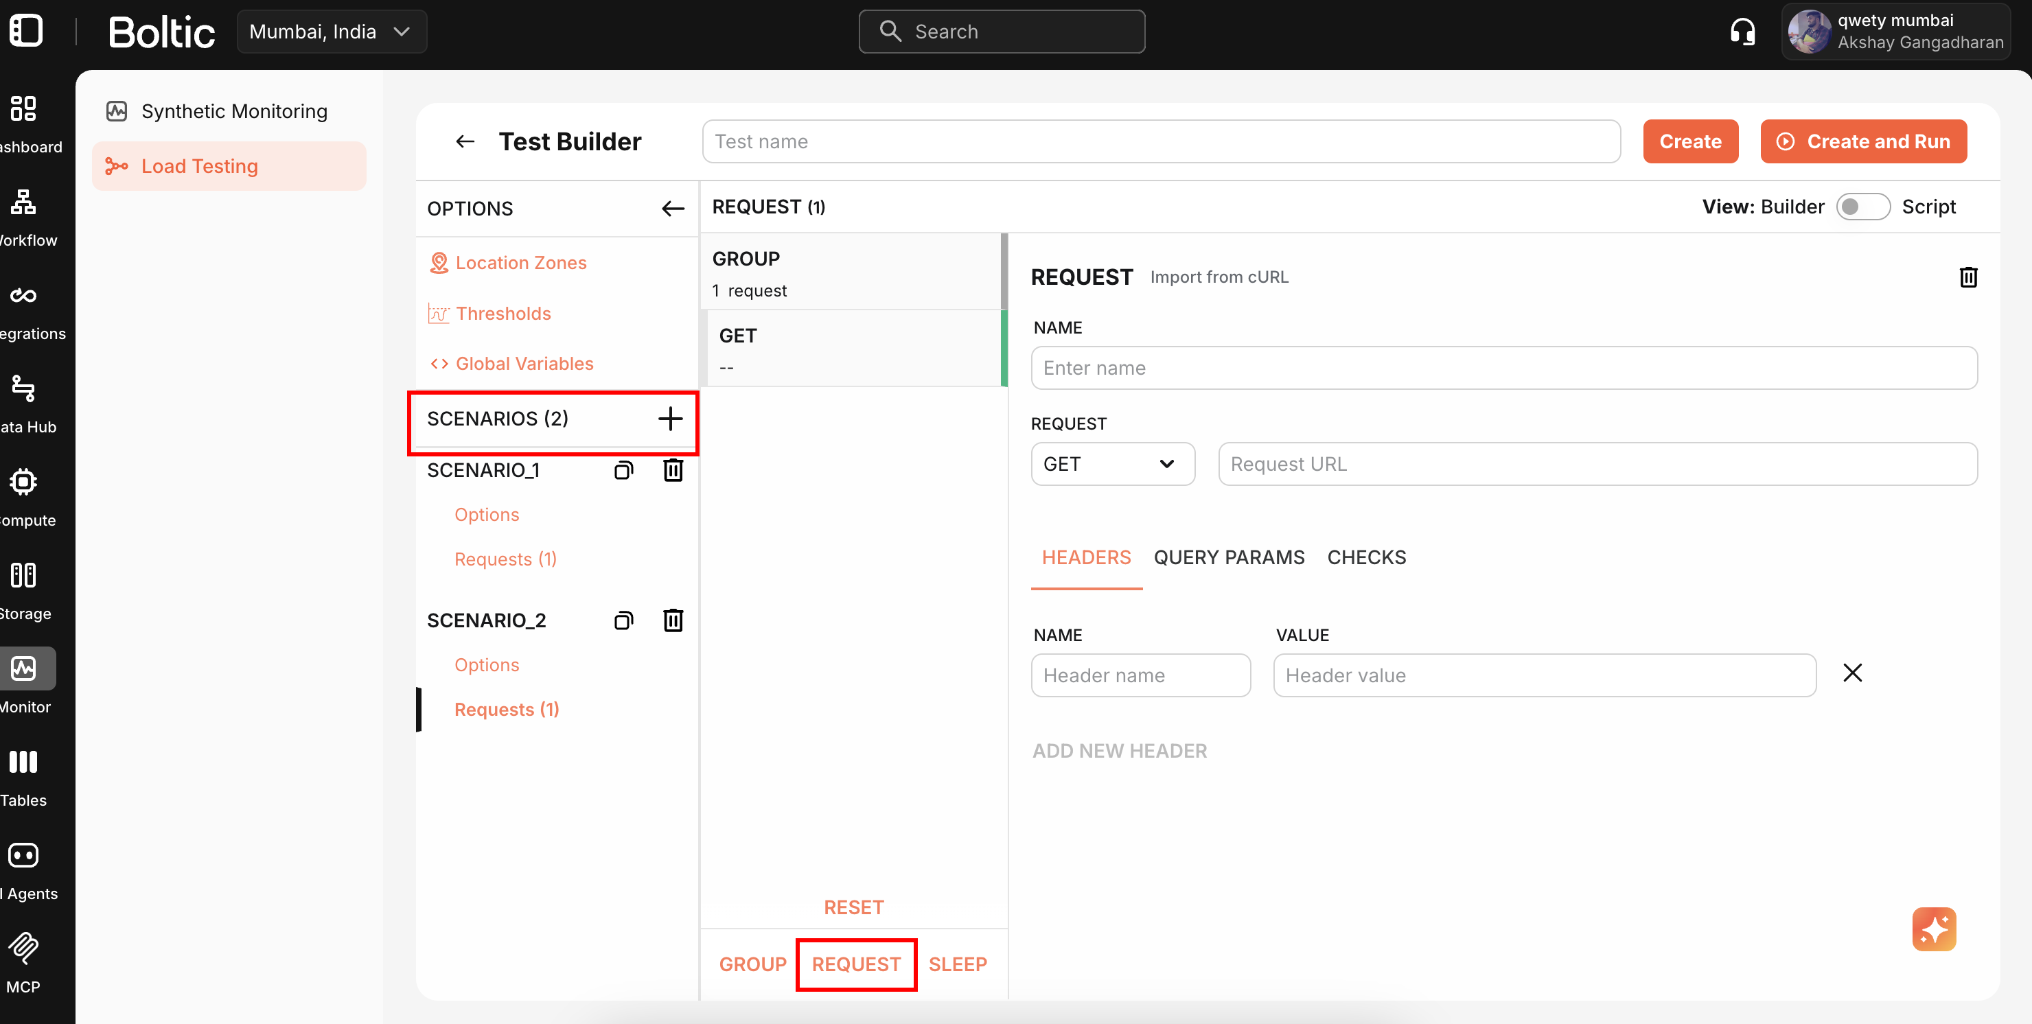Viewport: 2032px width, 1024px height.
Task: Click the Monitor icon in the sidebar
Action: (23, 668)
